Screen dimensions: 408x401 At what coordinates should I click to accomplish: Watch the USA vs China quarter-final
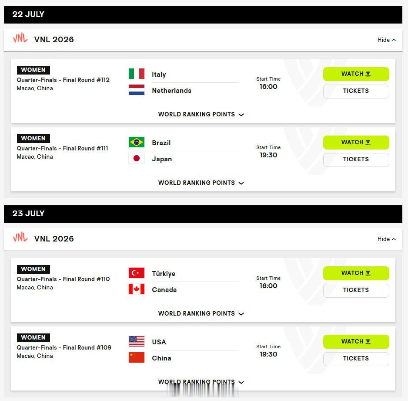coord(356,342)
